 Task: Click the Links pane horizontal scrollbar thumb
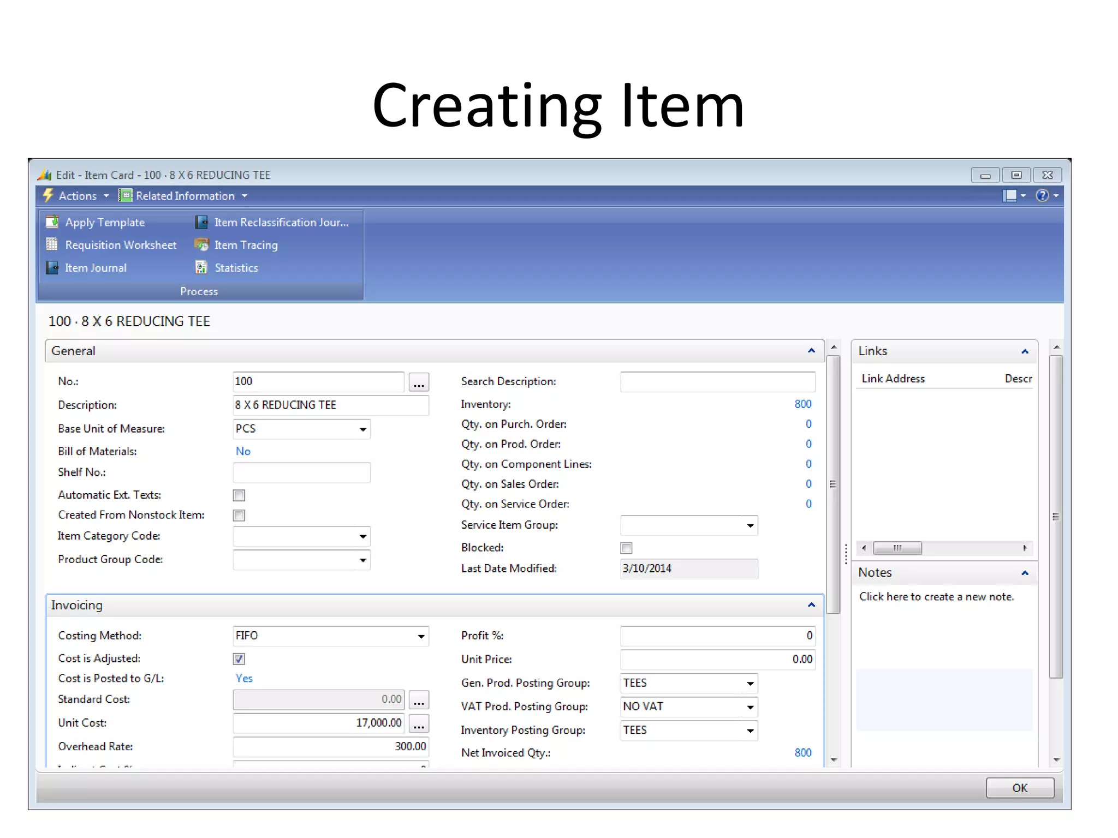tap(897, 548)
